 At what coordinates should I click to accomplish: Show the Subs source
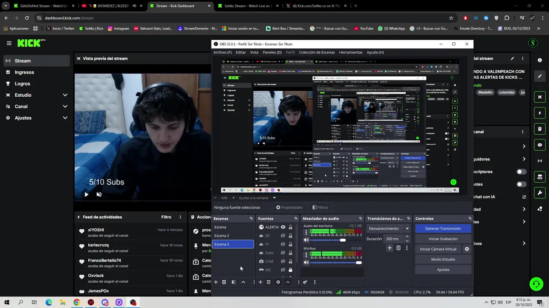(283, 253)
